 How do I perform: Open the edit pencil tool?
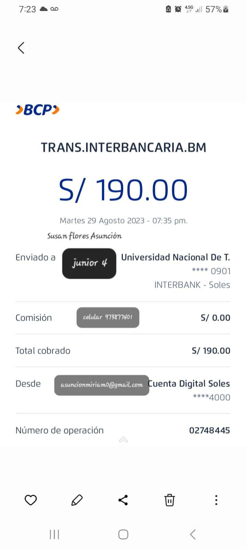[77, 500]
